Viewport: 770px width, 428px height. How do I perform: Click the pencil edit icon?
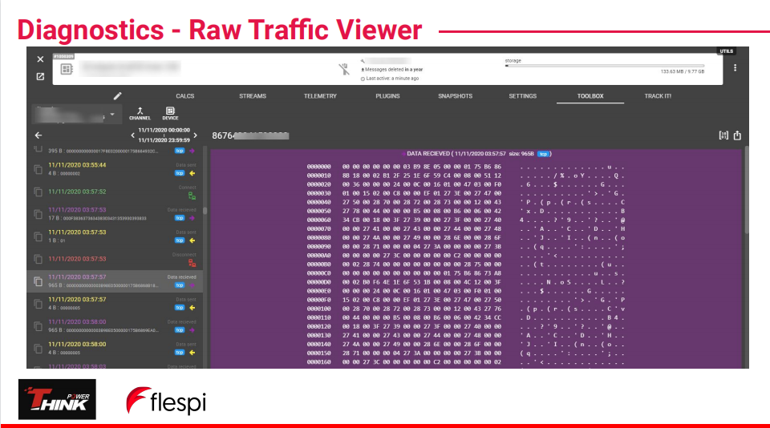point(118,96)
